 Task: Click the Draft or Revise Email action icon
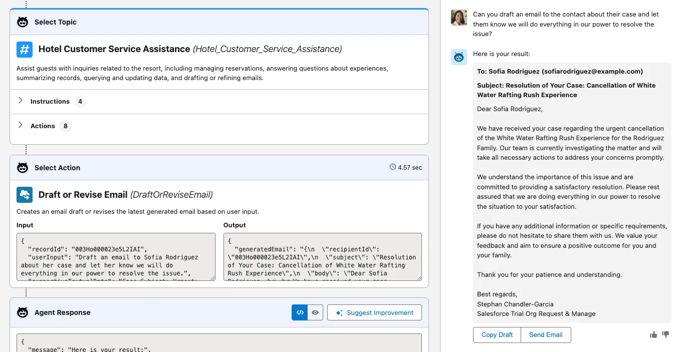[x=25, y=195]
